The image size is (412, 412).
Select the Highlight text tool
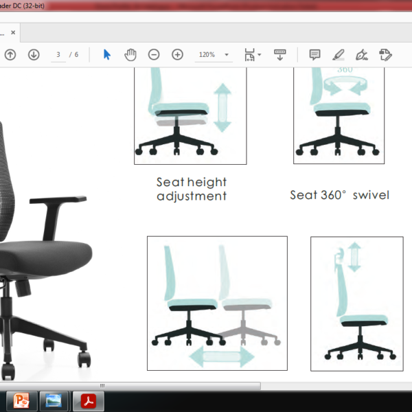[338, 55]
